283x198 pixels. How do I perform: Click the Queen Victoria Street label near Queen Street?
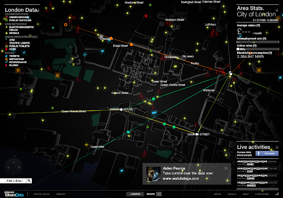173,85
